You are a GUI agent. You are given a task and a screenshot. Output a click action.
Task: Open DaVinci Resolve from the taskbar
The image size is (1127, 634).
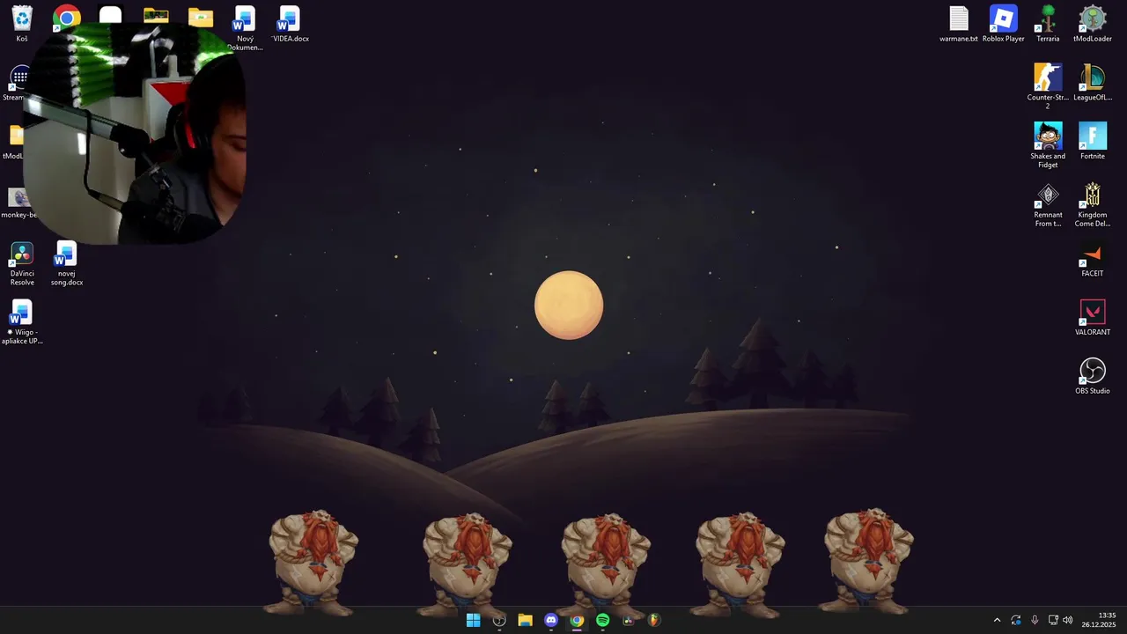[629, 620]
